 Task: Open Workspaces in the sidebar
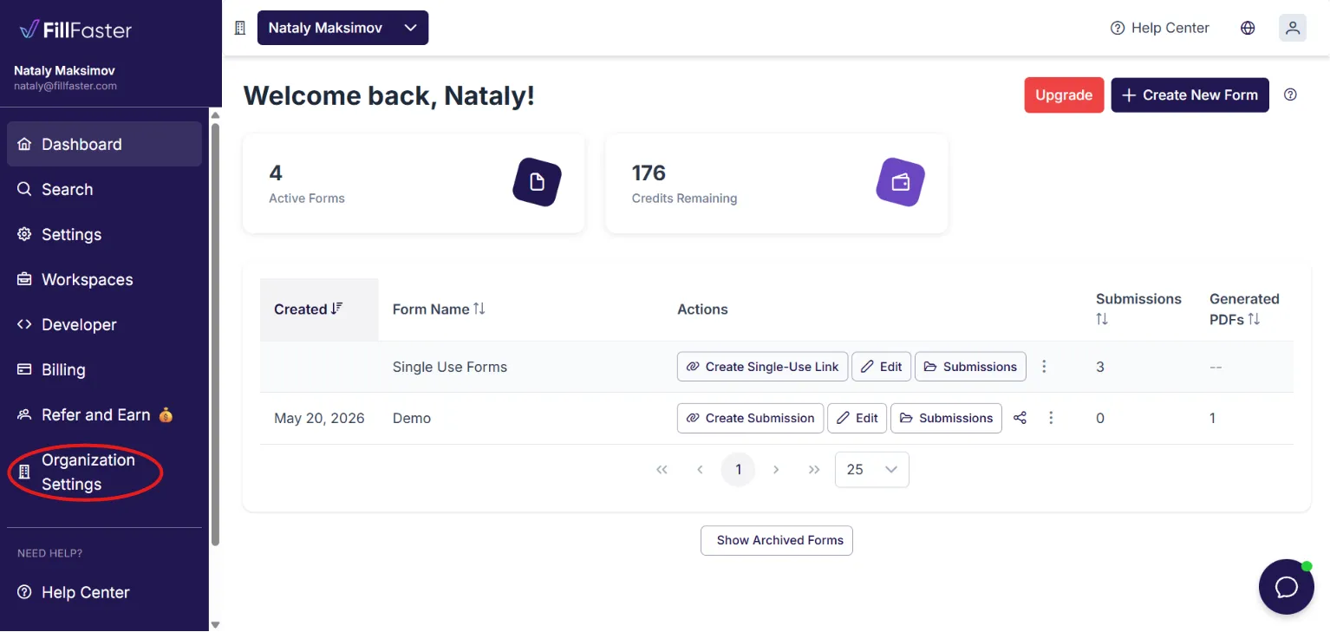point(104,279)
